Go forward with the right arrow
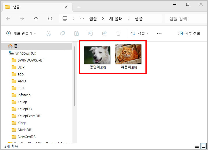 coord(22,19)
